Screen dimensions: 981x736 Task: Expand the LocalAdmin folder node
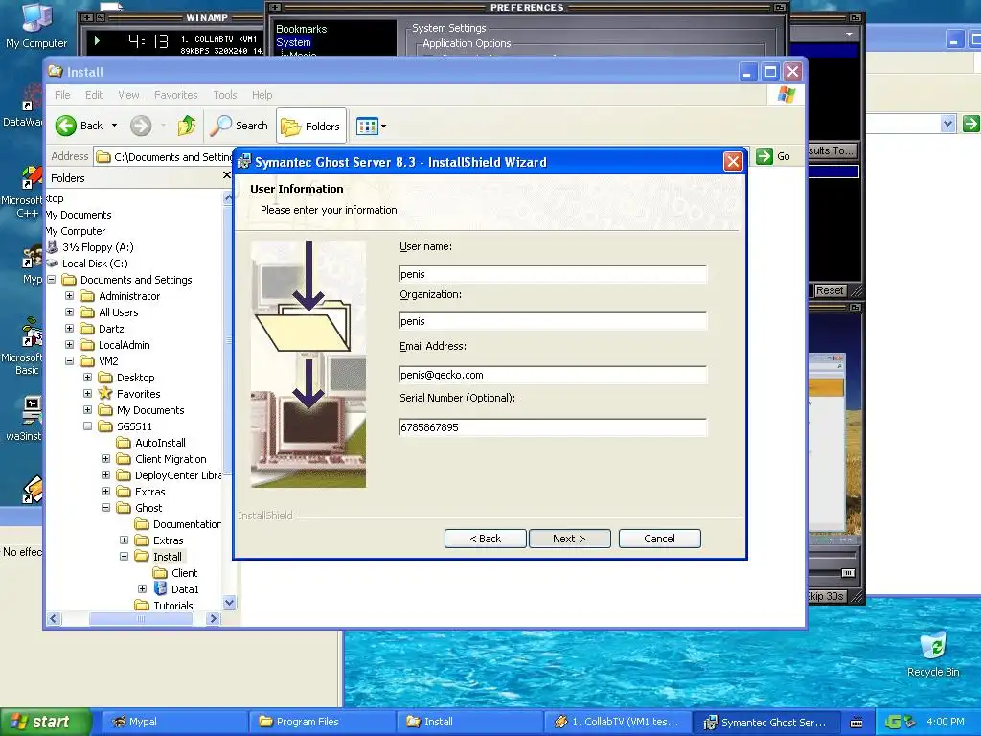click(69, 345)
